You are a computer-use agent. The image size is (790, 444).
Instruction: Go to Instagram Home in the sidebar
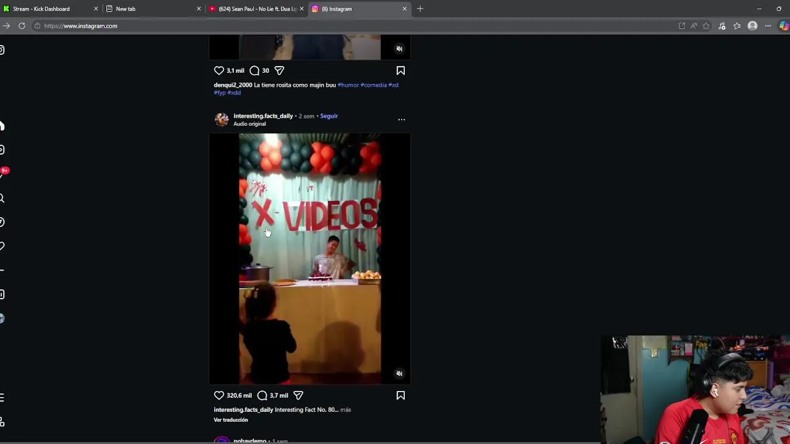pyautogui.click(x=2, y=126)
